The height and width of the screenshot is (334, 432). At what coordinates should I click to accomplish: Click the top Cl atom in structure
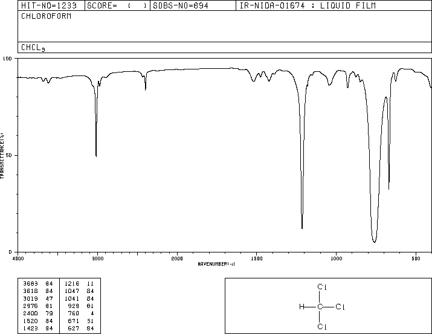pyautogui.click(x=322, y=287)
